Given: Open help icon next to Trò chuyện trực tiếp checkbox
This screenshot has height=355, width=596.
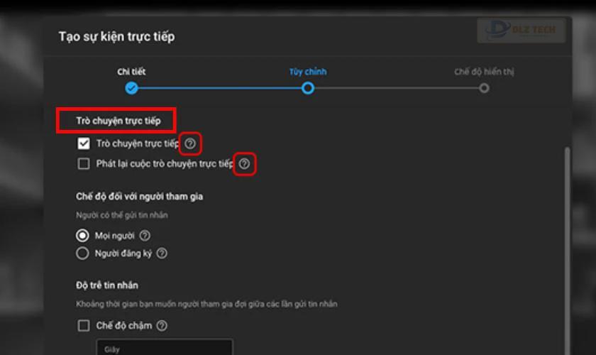Looking at the screenshot, I should [190, 143].
